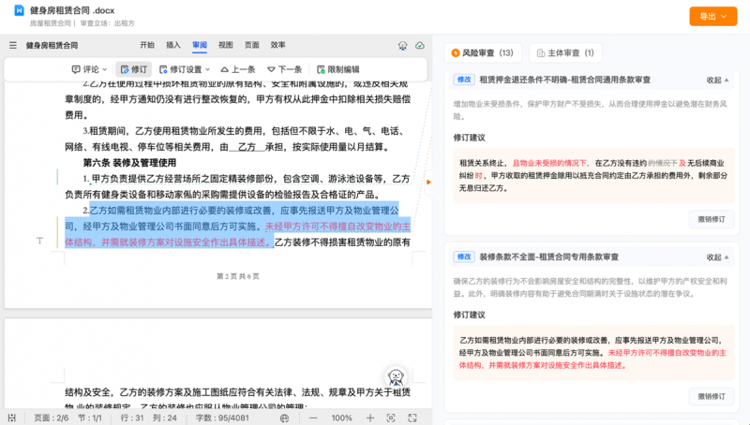Open the 导出 export dropdown

click(712, 16)
